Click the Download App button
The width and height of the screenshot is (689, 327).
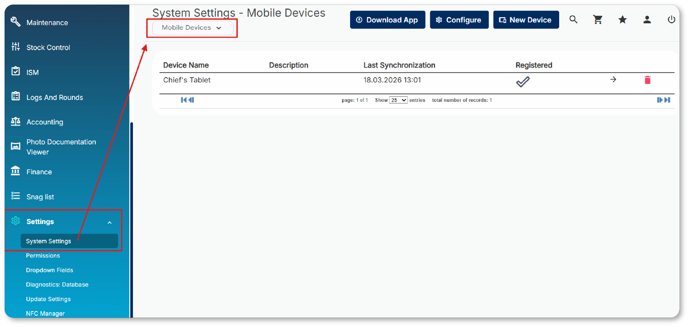pos(387,20)
